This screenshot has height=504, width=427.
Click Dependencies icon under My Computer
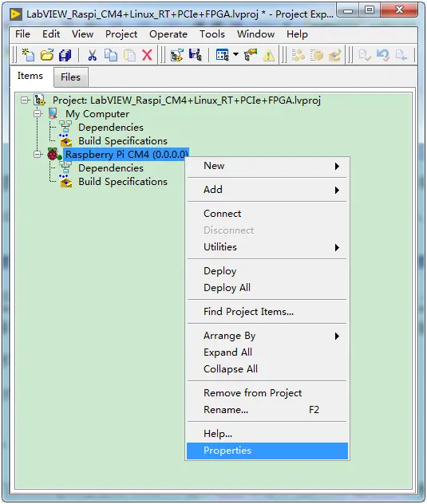pos(65,127)
